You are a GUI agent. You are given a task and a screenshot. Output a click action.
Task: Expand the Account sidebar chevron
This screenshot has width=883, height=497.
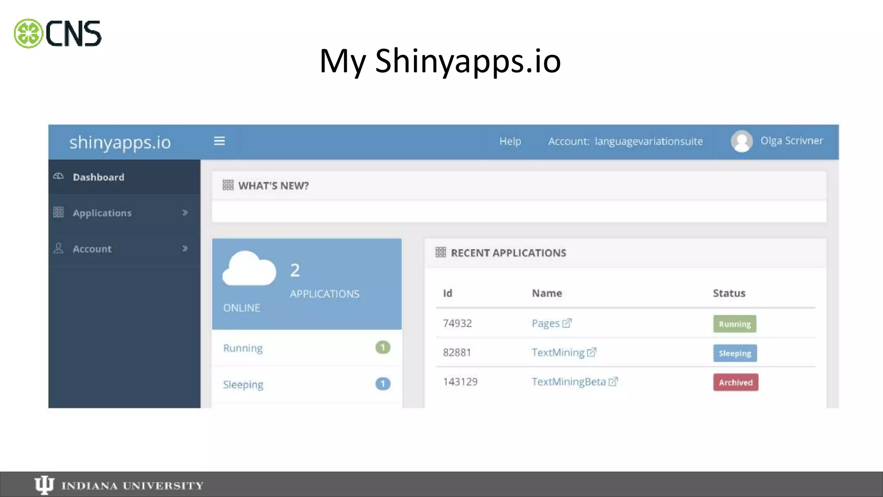click(x=185, y=248)
